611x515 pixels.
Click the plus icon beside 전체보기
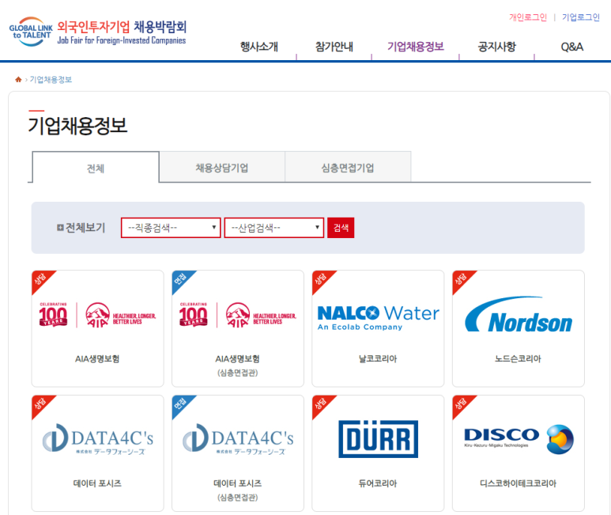point(60,228)
